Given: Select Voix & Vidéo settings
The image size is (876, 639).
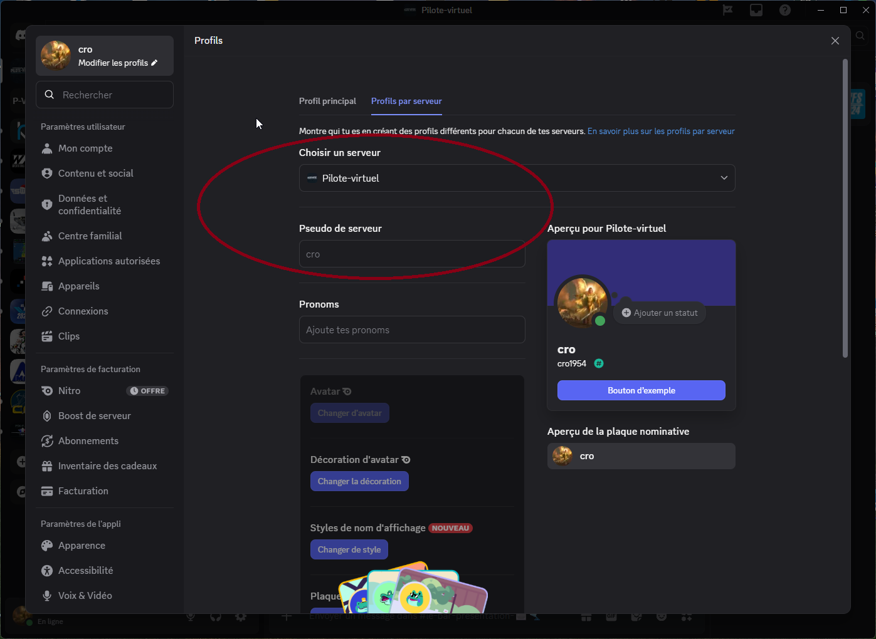Looking at the screenshot, I should (85, 596).
